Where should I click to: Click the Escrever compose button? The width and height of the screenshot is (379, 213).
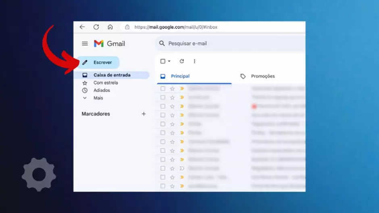99,63
